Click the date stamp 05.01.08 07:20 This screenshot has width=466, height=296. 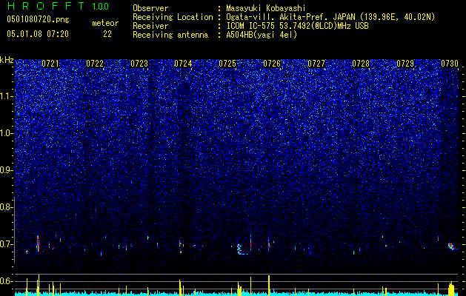point(38,34)
